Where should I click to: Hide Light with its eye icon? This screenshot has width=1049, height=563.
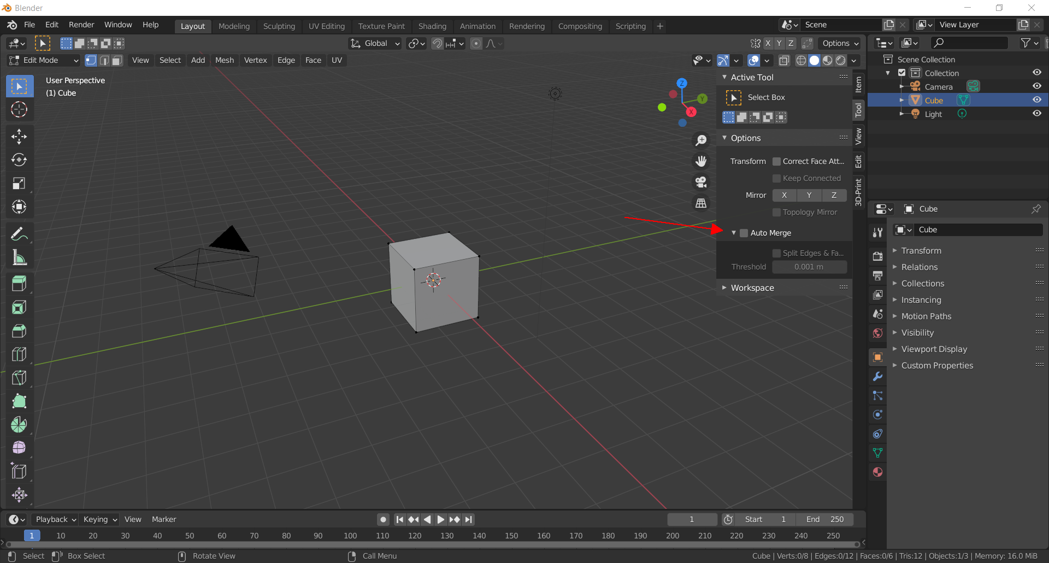pos(1037,114)
